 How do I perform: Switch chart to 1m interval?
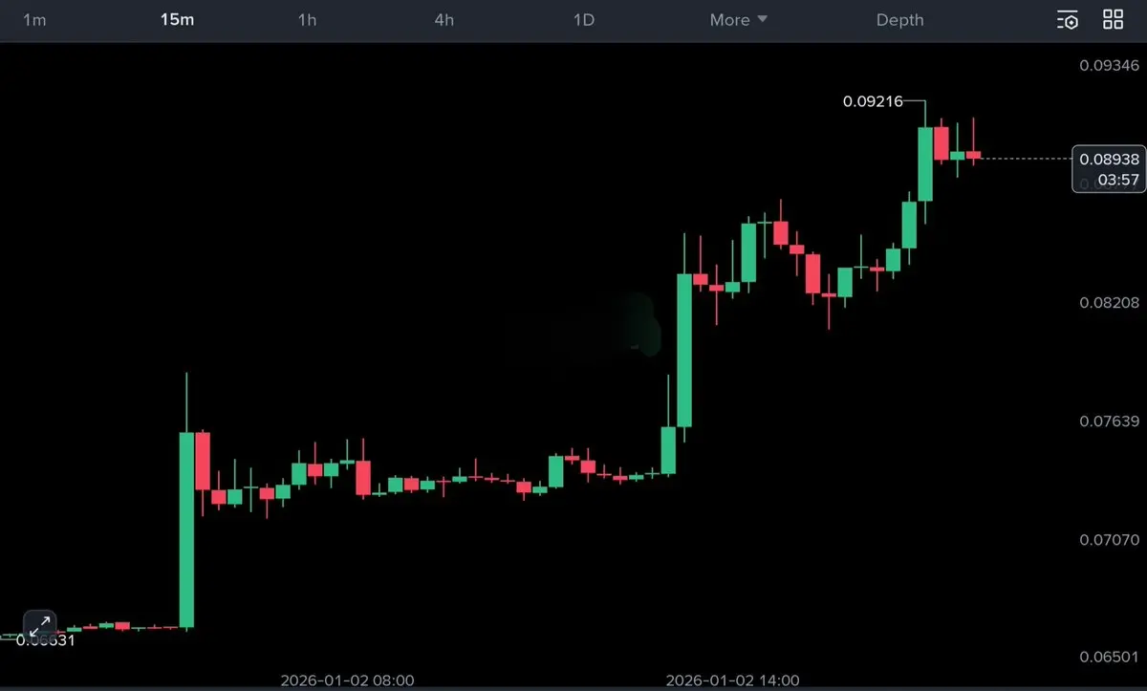click(33, 20)
